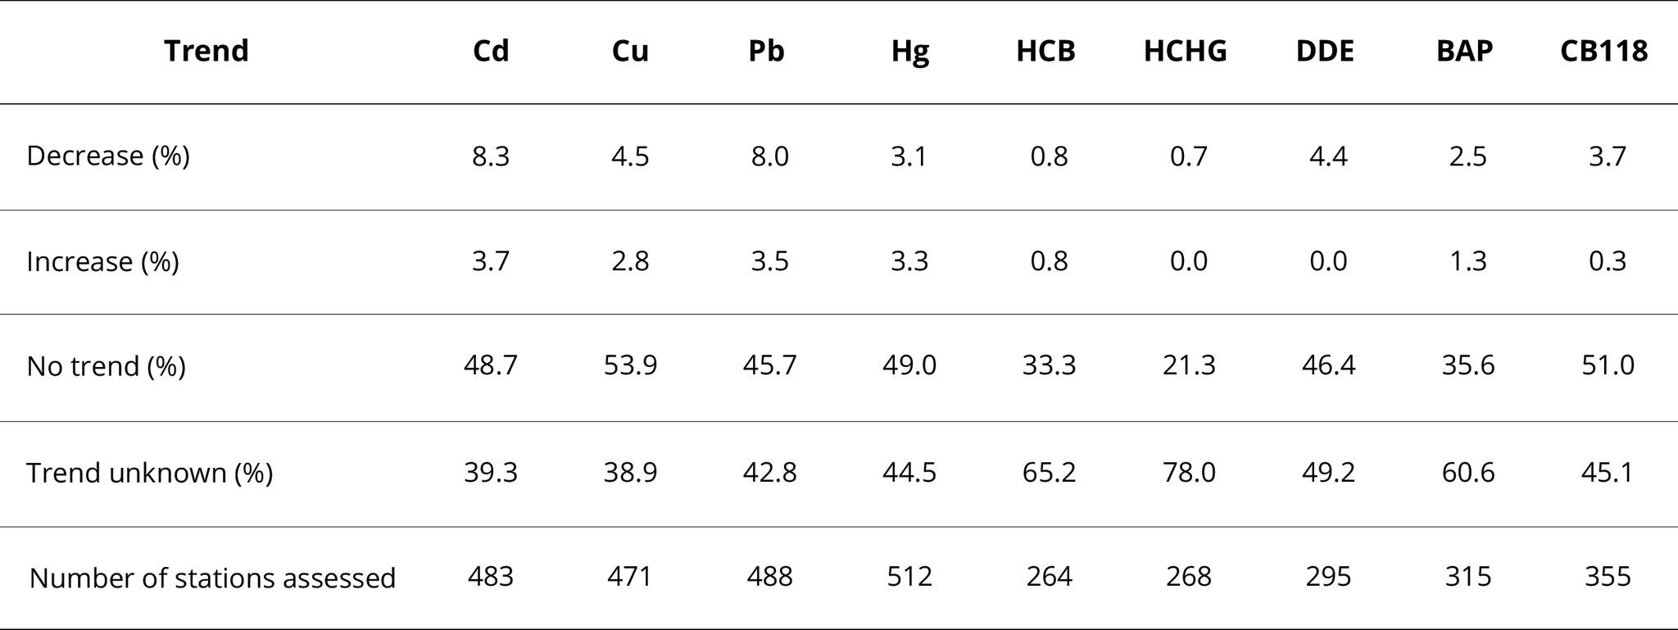
Task: Click the HCHG column header
Action: click(1185, 51)
